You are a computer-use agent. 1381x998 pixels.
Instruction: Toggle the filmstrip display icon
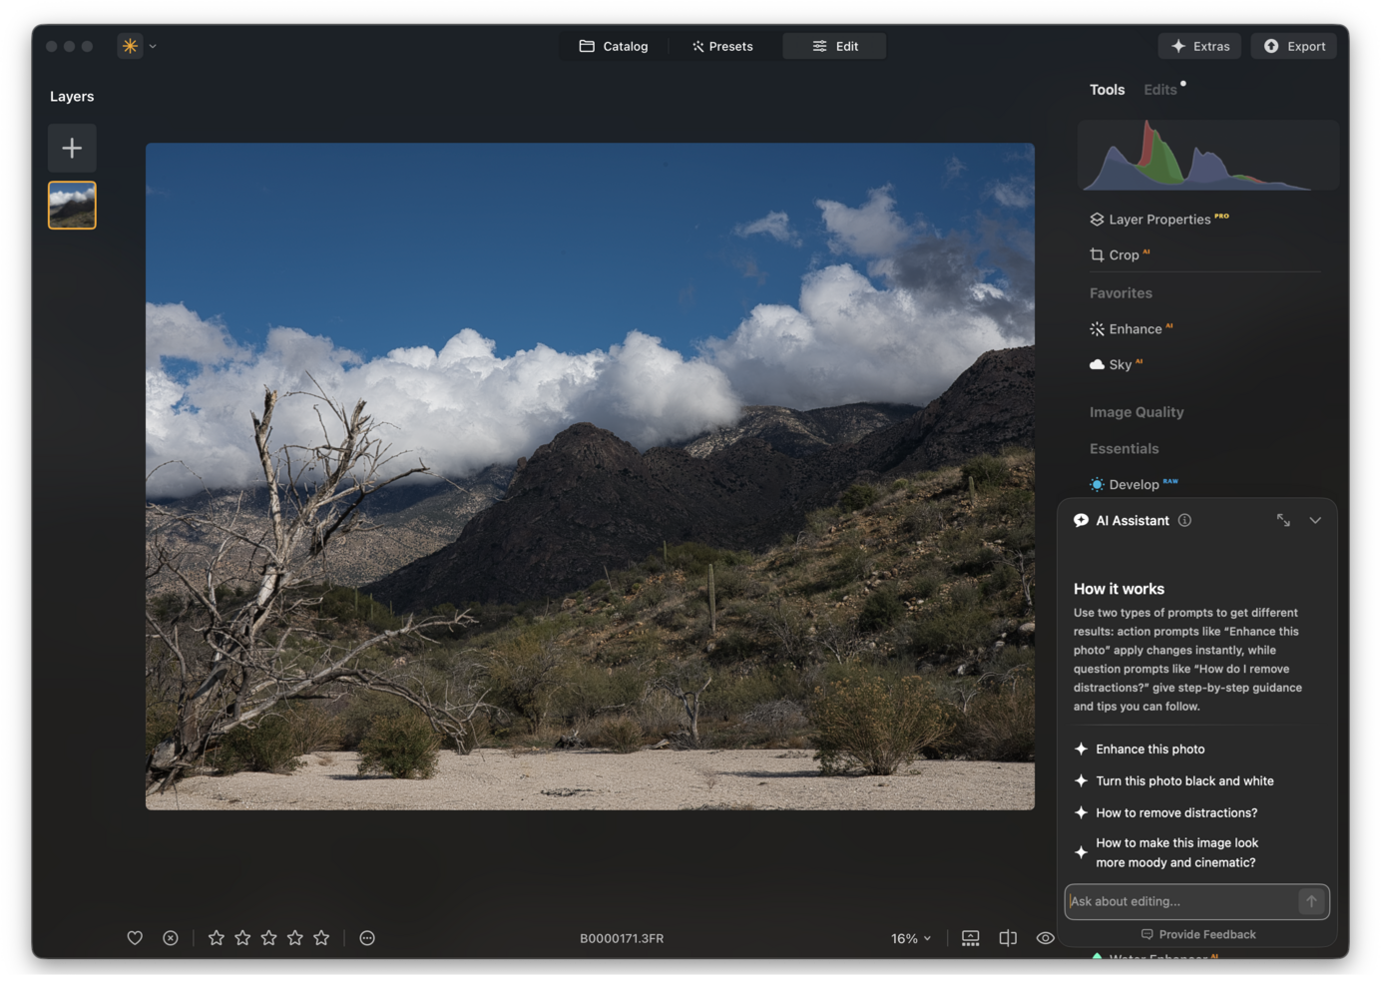tap(970, 938)
